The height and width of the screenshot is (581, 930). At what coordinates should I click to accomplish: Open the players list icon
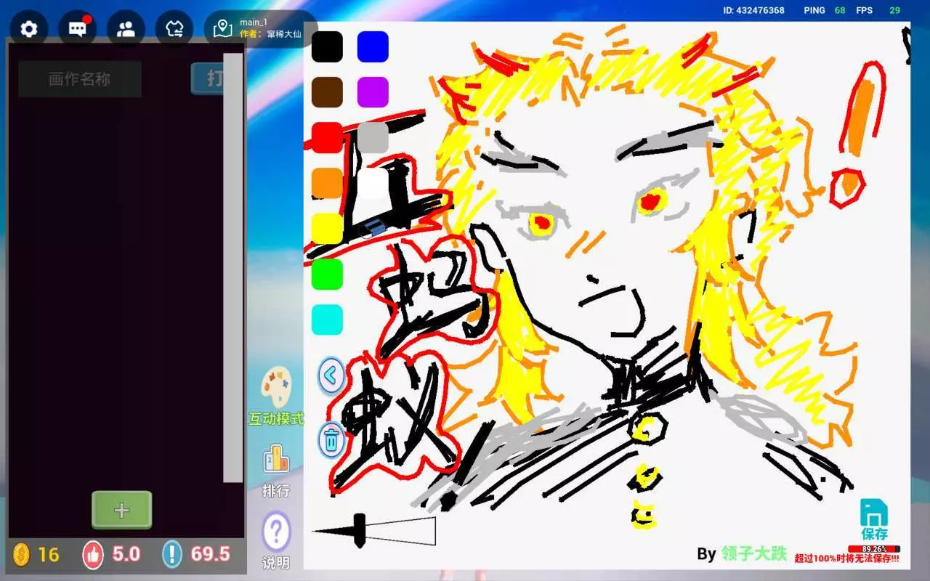(126, 29)
